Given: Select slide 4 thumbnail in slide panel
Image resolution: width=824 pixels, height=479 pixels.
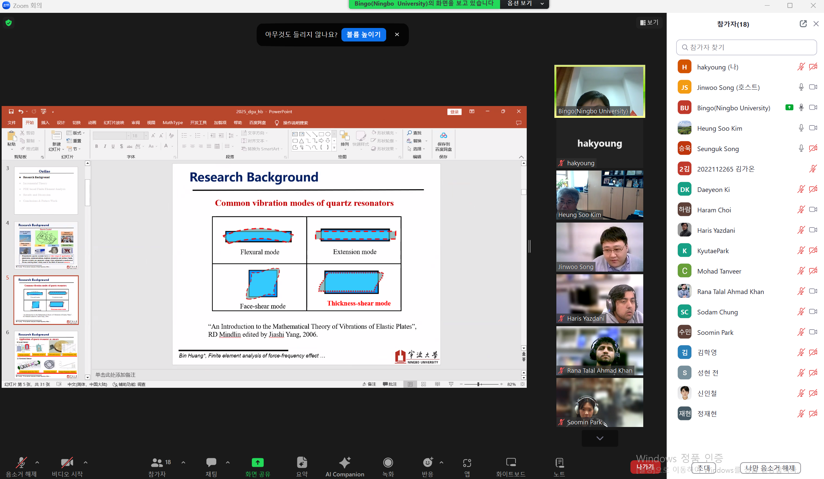Looking at the screenshot, I should tap(46, 245).
